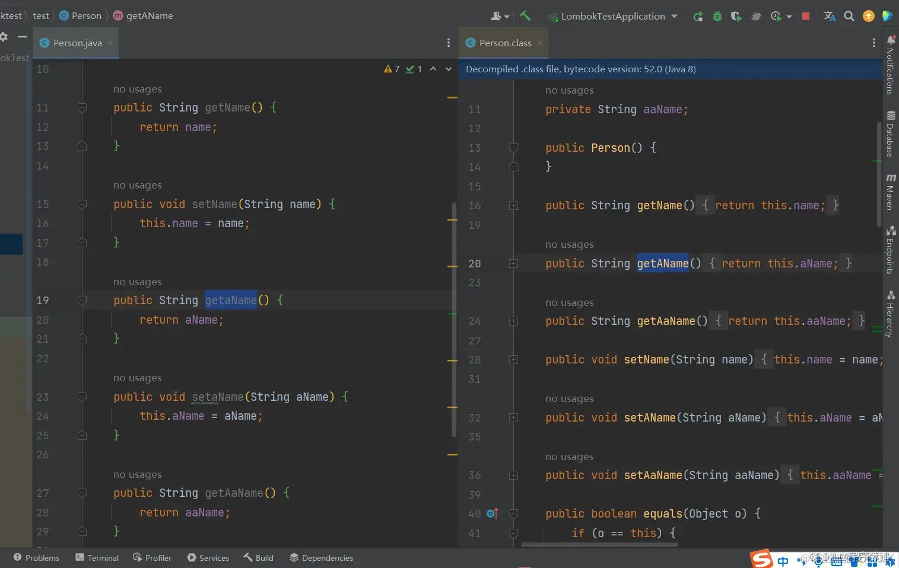This screenshot has width=899, height=568.
Task: Expand folded setName in Person.class
Action: point(514,360)
